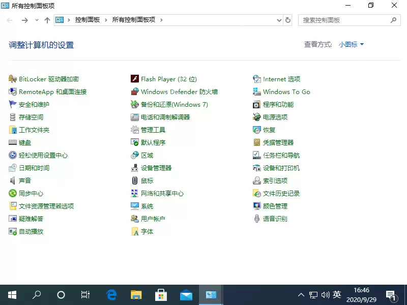Open 鼠标 settings

(147, 180)
